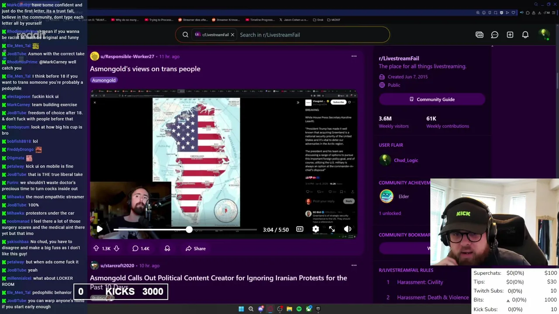Image resolution: width=559 pixels, height=314 pixels.
Task: Open the Windows Start menu
Action: coord(241,309)
